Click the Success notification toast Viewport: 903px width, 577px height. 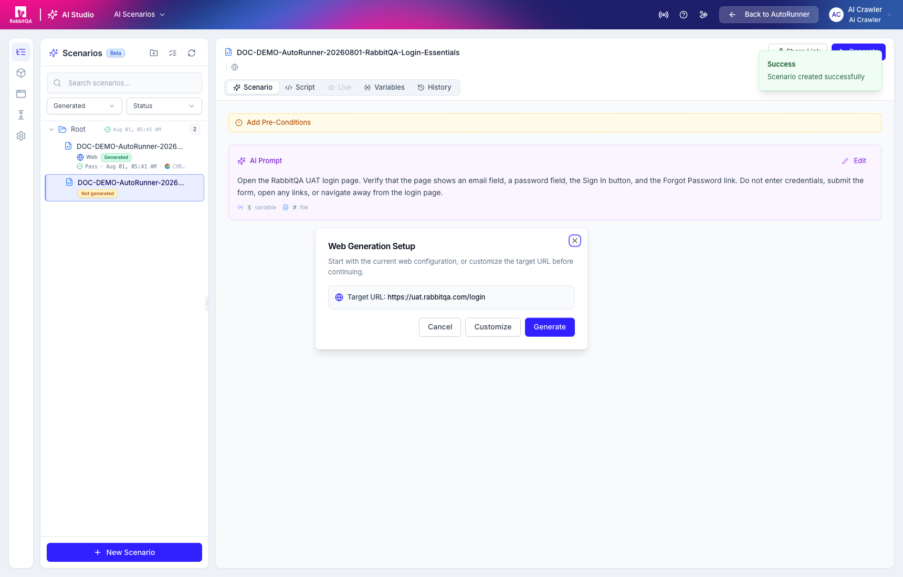(820, 70)
